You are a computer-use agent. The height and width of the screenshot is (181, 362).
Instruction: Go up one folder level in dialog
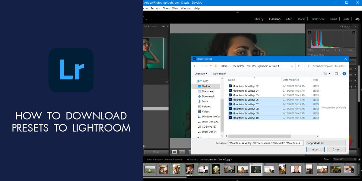coord(211,66)
